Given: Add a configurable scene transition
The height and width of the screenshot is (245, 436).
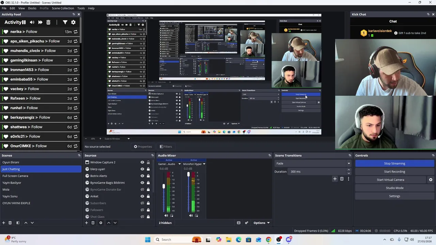Looking at the screenshot, I should [x=335, y=179].
